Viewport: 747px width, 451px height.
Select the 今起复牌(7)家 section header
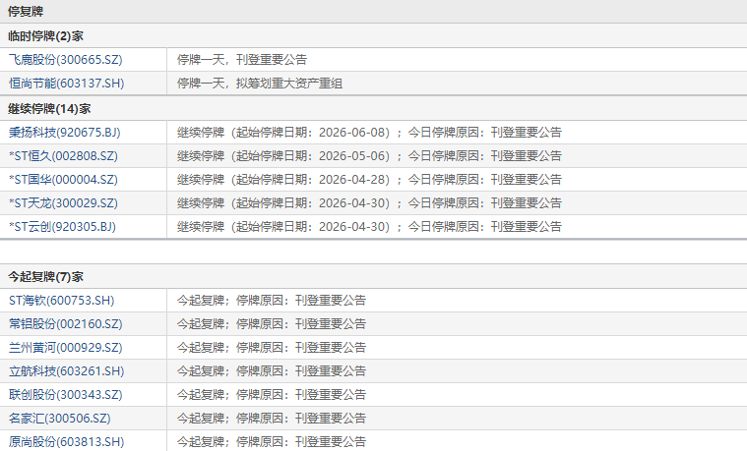45,277
